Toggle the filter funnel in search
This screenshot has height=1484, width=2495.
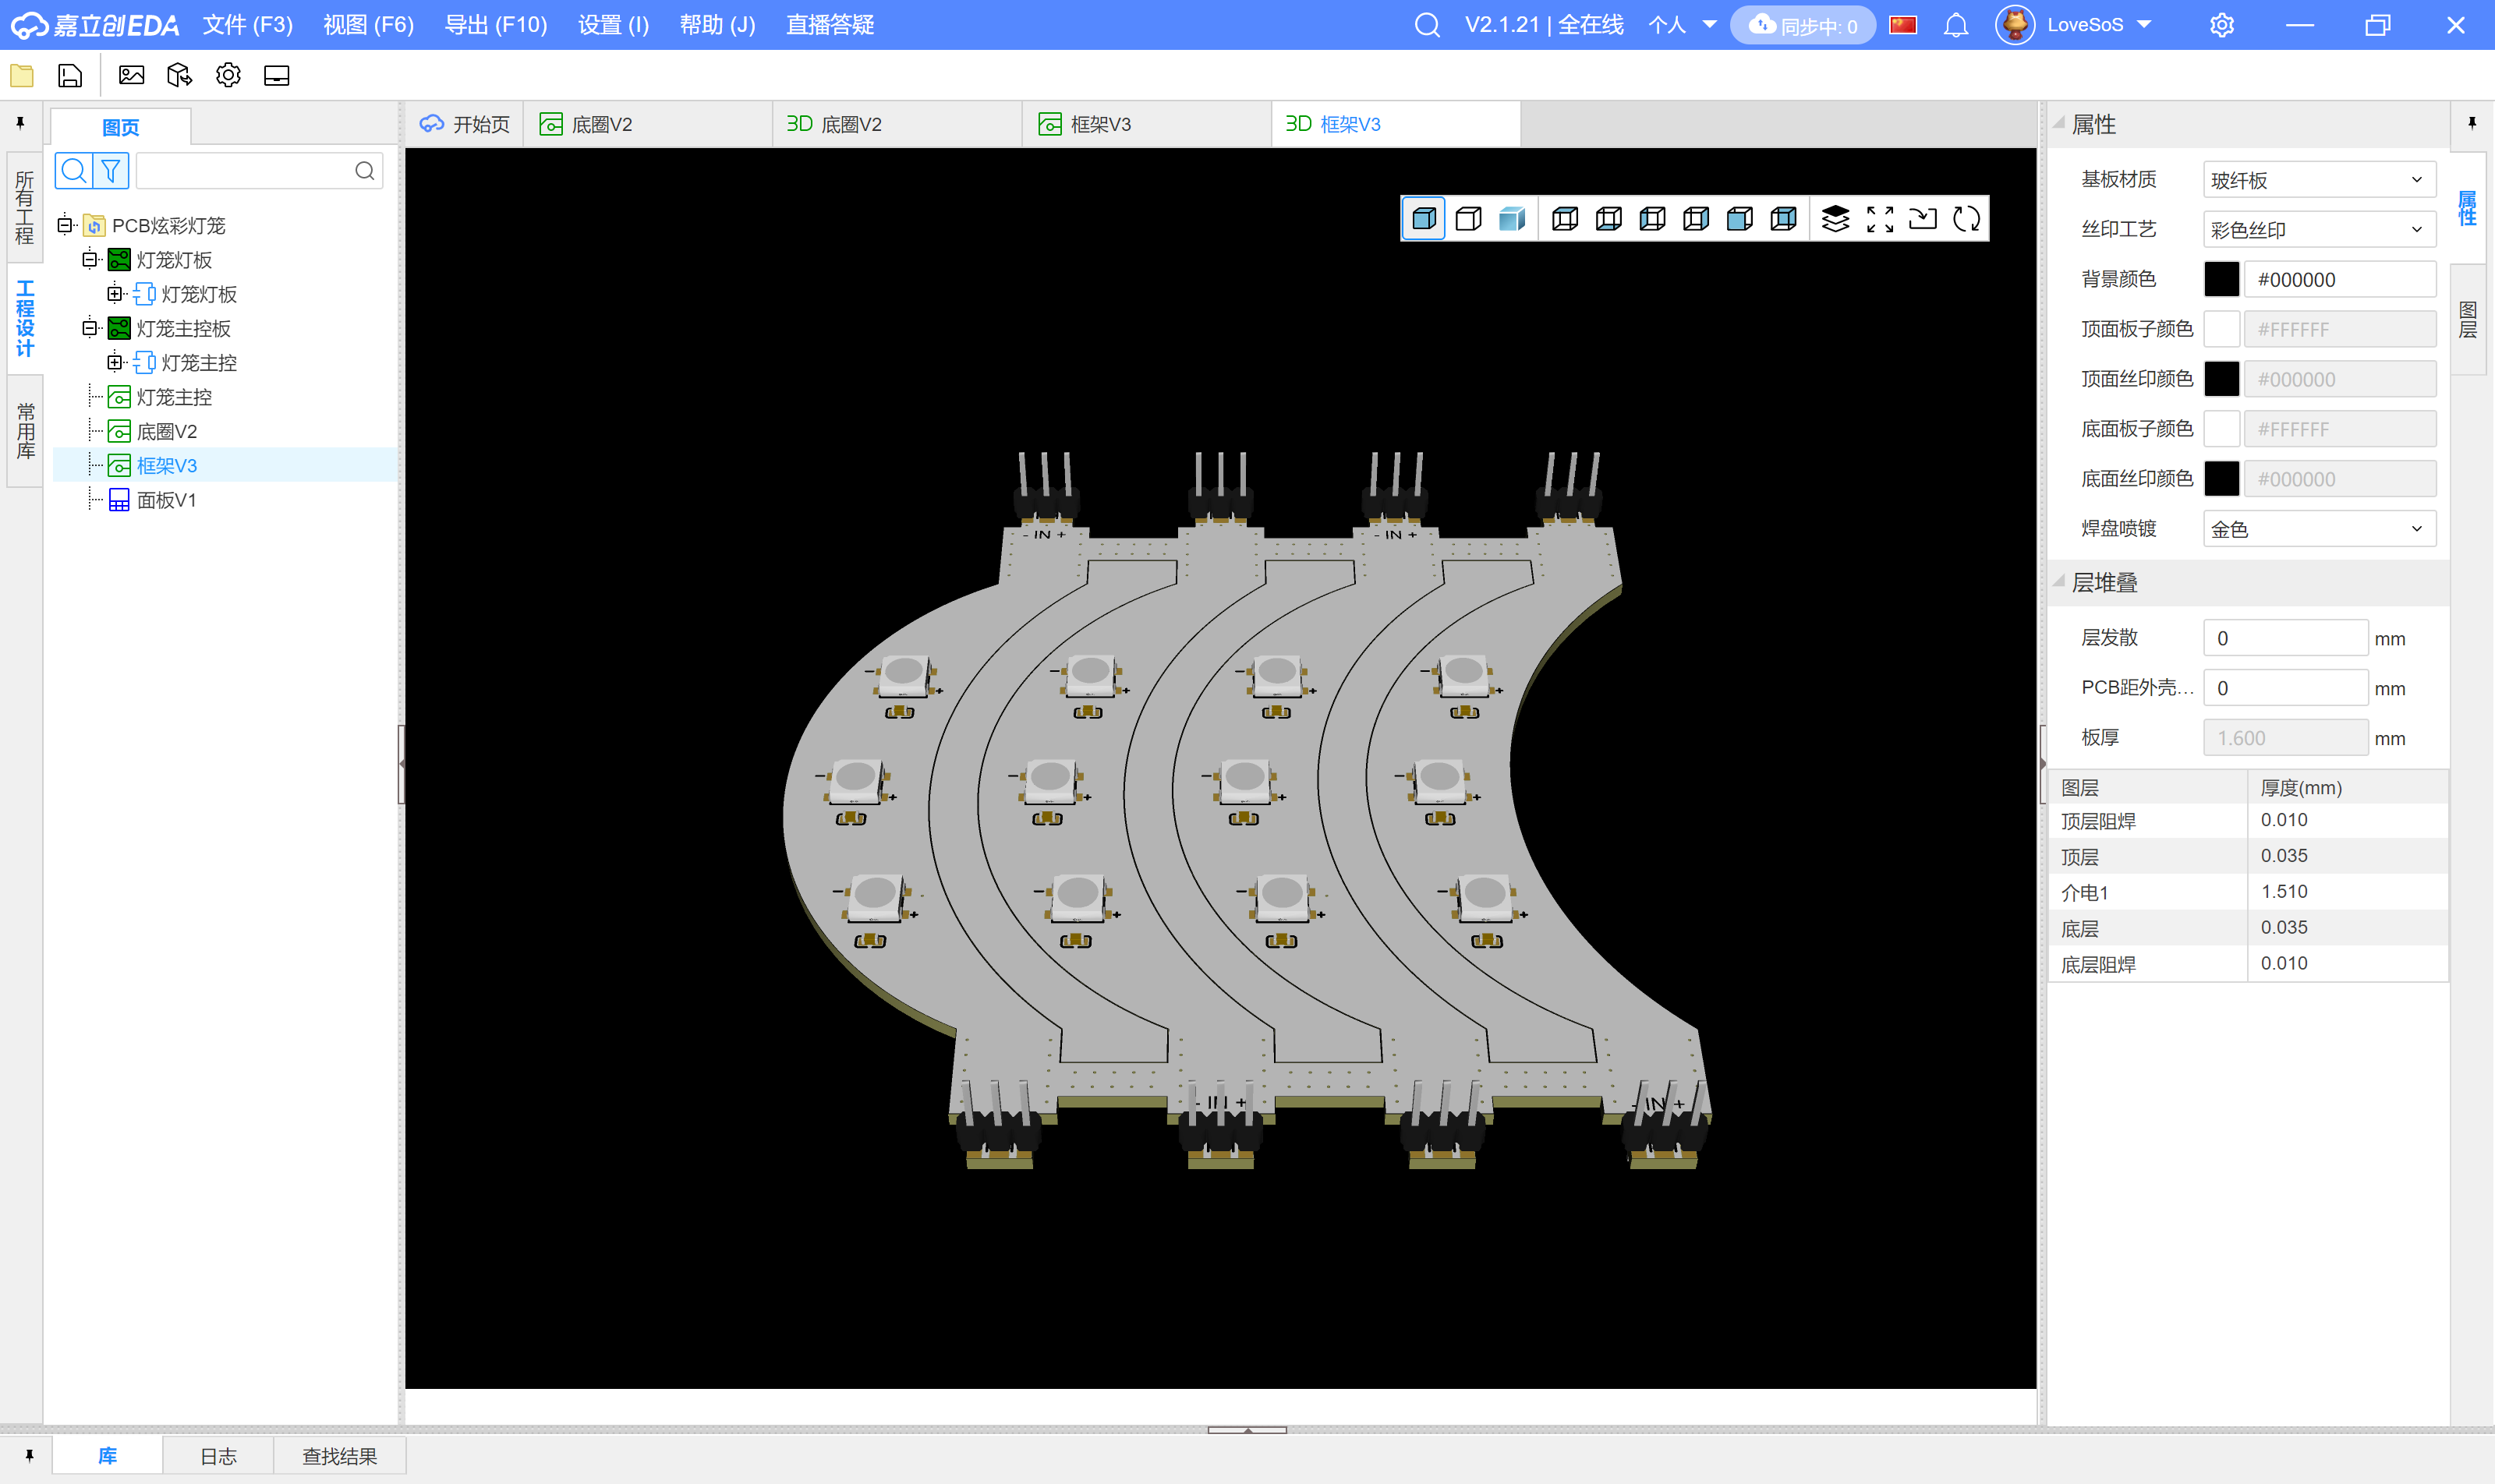[x=111, y=171]
